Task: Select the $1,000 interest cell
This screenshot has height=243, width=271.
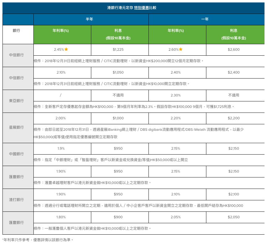Action: [120, 118]
